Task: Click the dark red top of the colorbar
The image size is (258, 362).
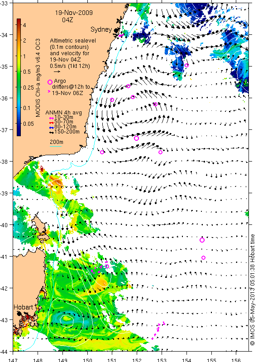Action: (x=19, y=21)
